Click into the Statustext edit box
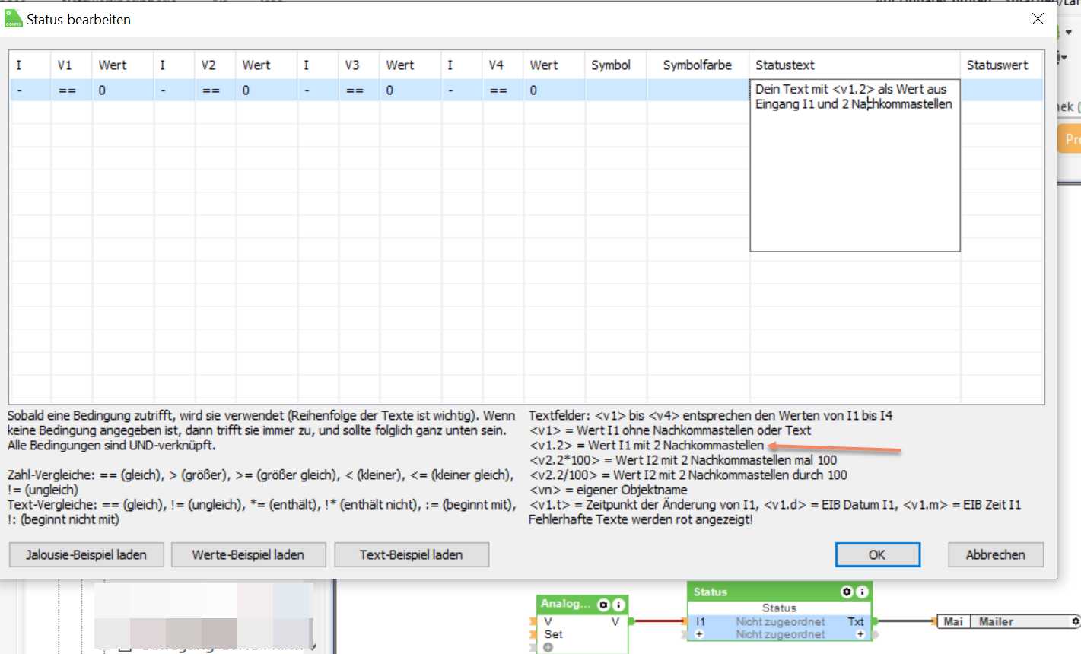Viewport: 1081px width, 654px height. (855, 165)
